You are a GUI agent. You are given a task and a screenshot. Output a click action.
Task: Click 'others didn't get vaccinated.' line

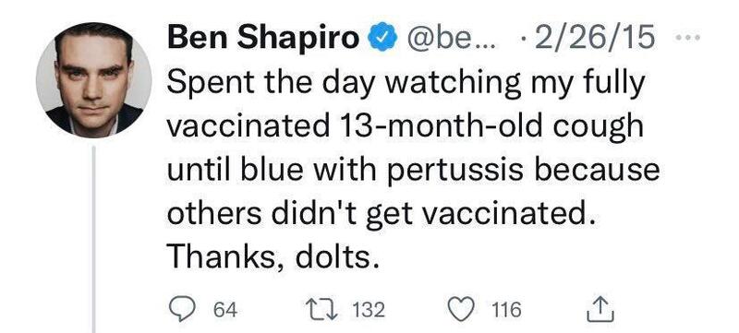380,215
